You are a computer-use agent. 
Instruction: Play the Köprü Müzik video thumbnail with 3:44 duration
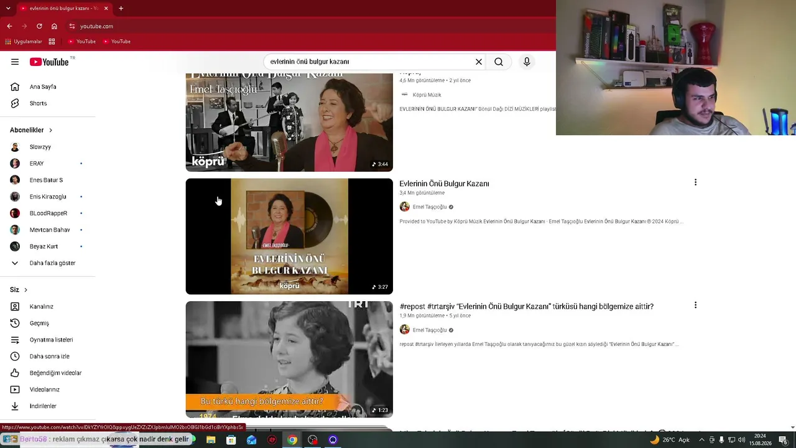(289, 122)
